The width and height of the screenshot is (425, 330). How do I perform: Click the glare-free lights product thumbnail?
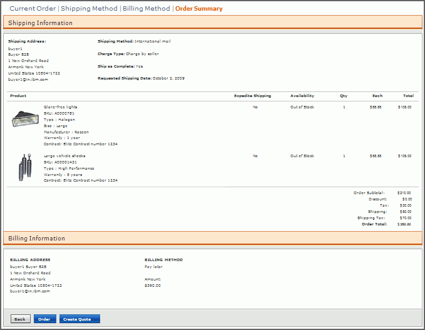(x=25, y=118)
